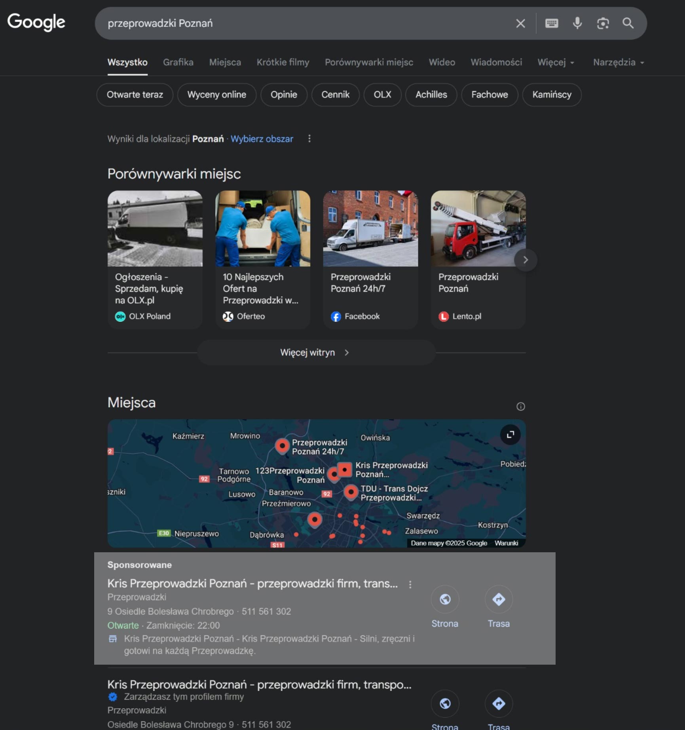Click the magnifying glass search button
685x730 pixels.
pos(628,23)
